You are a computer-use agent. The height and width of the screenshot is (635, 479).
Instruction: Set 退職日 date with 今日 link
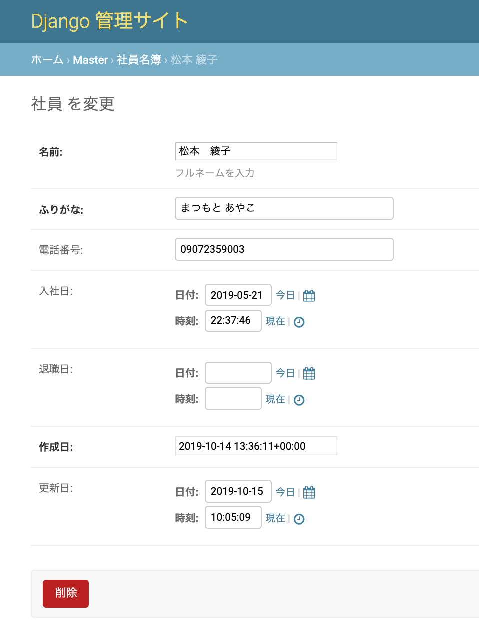[285, 373]
